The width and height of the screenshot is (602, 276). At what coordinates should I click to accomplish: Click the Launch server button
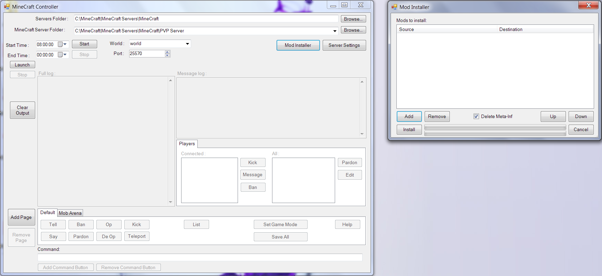pyautogui.click(x=22, y=65)
